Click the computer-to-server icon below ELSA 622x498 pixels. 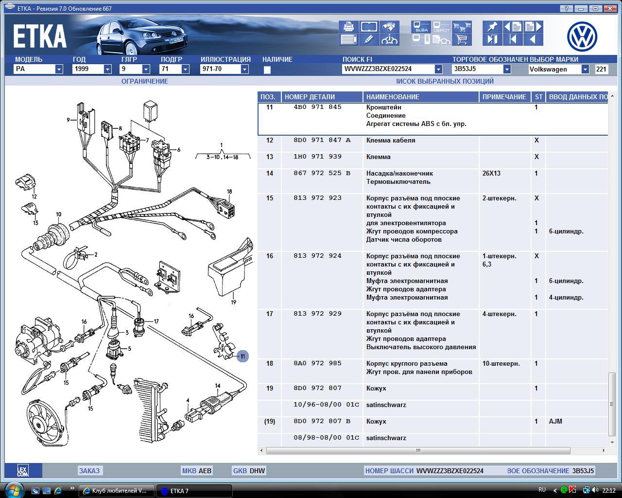point(421,40)
